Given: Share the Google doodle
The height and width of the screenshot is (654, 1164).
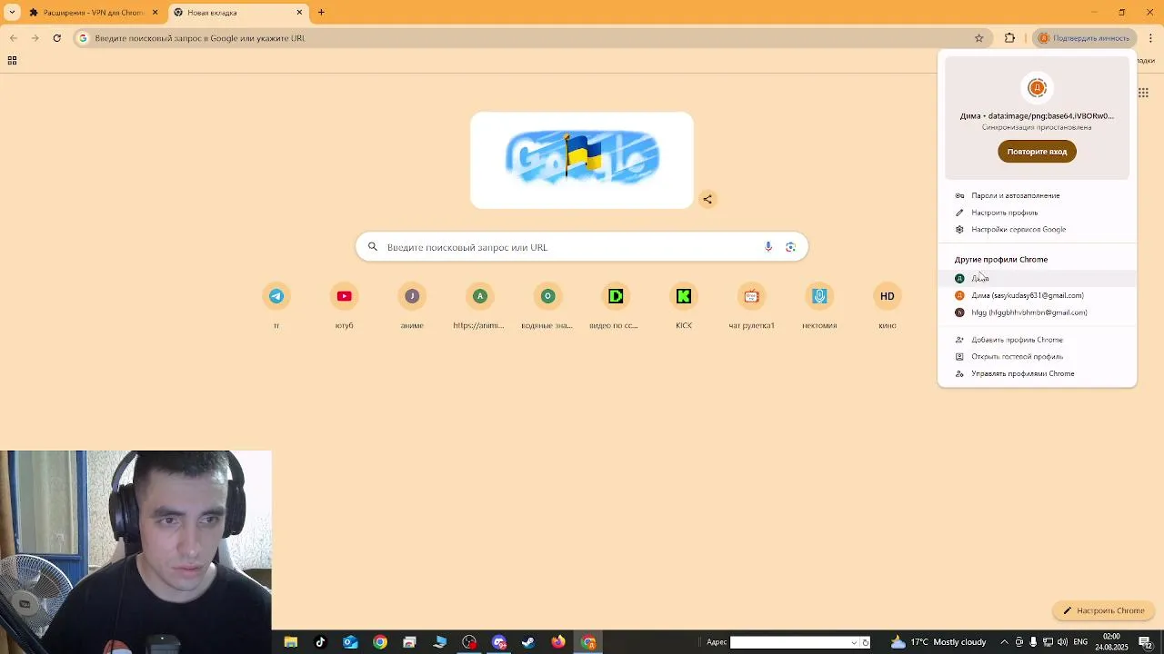Looking at the screenshot, I should click(707, 199).
